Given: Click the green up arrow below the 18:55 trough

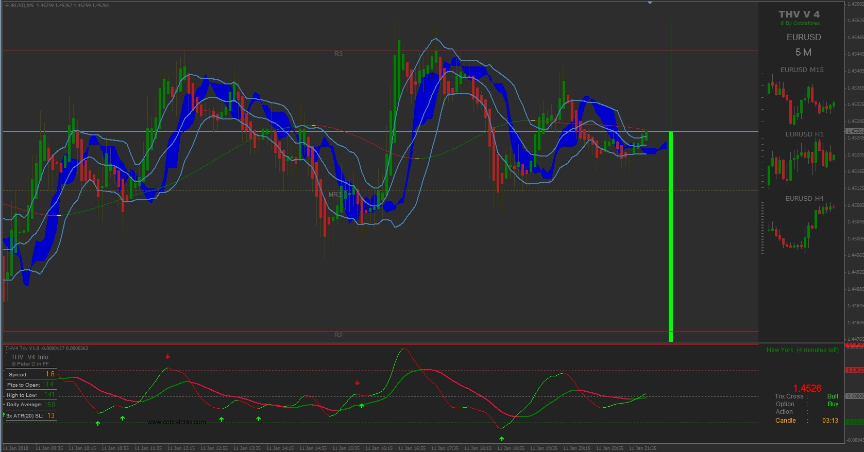Looking at the screenshot, I should pos(502,439).
